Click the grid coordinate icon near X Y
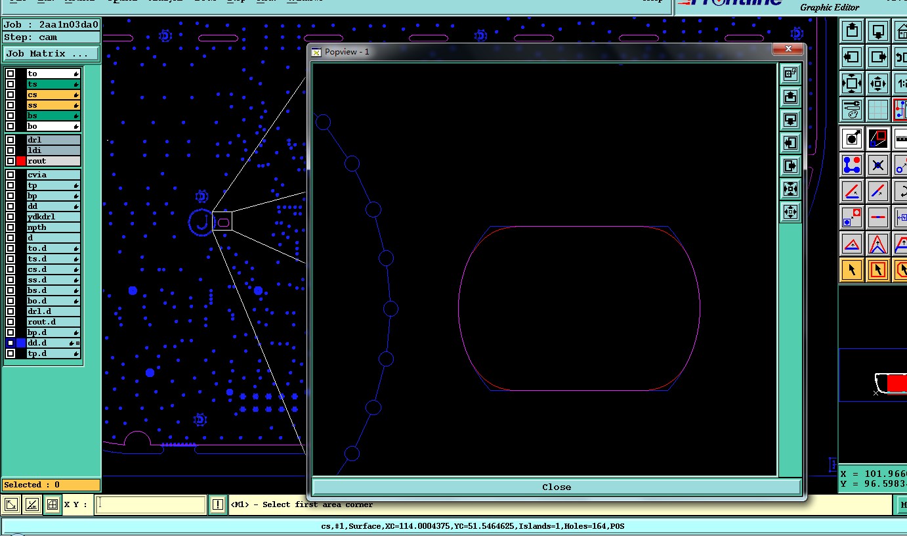The width and height of the screenshot is (907, 536). click(x=52, y=504)
